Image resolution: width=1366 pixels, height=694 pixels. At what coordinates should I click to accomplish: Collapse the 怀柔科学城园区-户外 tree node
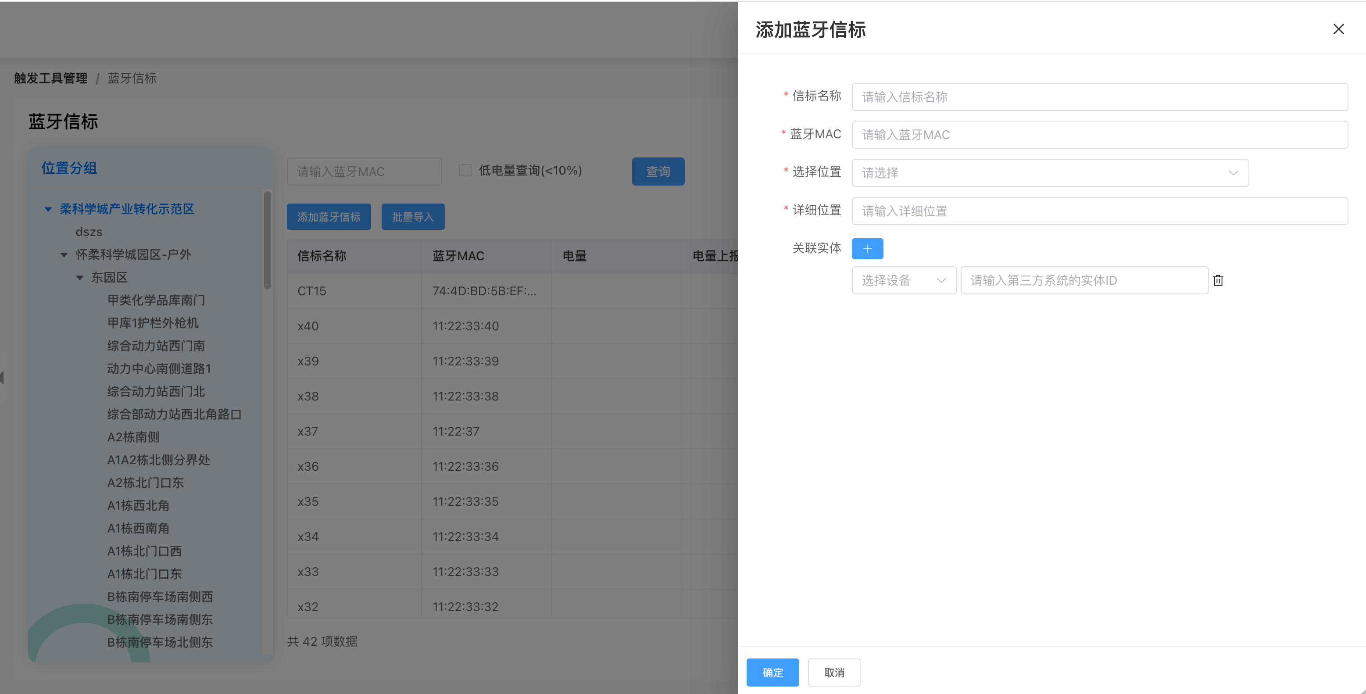tap(64, 255)
